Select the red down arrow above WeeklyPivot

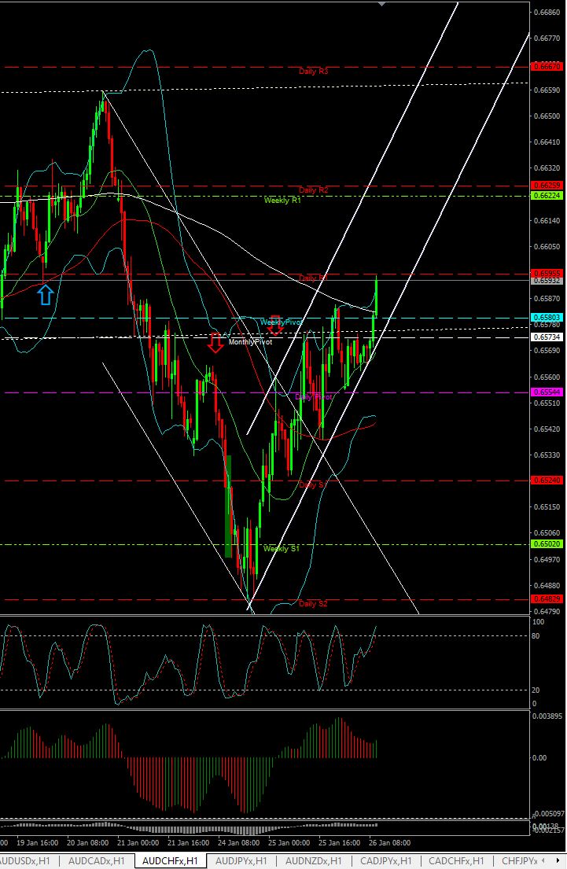(x=275, y=326)
